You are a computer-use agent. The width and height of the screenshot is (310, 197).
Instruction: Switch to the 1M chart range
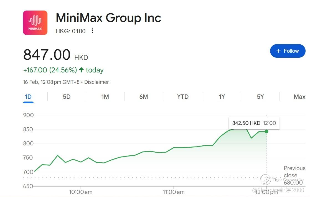click(105, 97)
